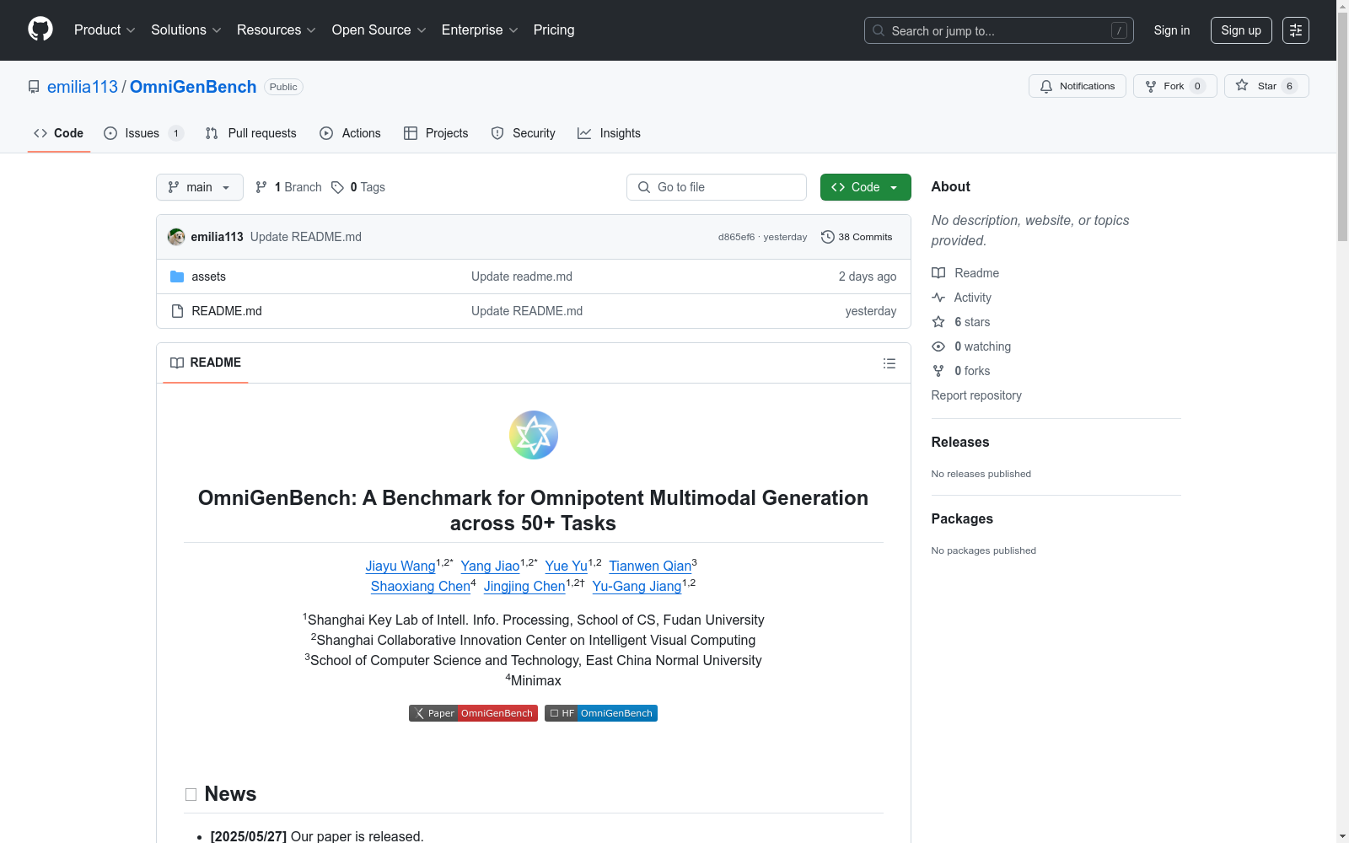Open commit d865ef6 hash link
This screenshot has height=843, width=1349.
tap(736, 237)
